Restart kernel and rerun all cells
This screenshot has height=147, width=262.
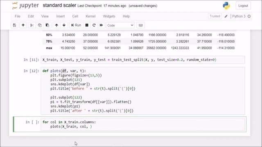(x=101, y=25)
